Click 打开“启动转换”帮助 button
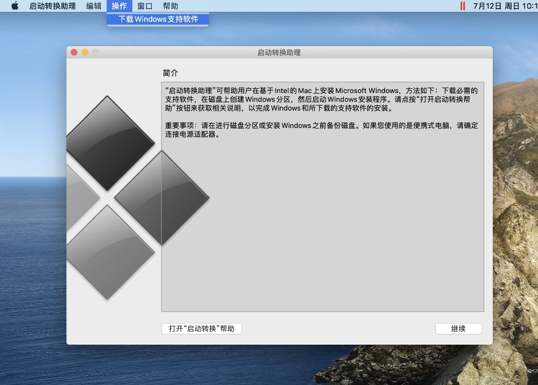The width and height of the screenshot is (538, 385). 202,329
